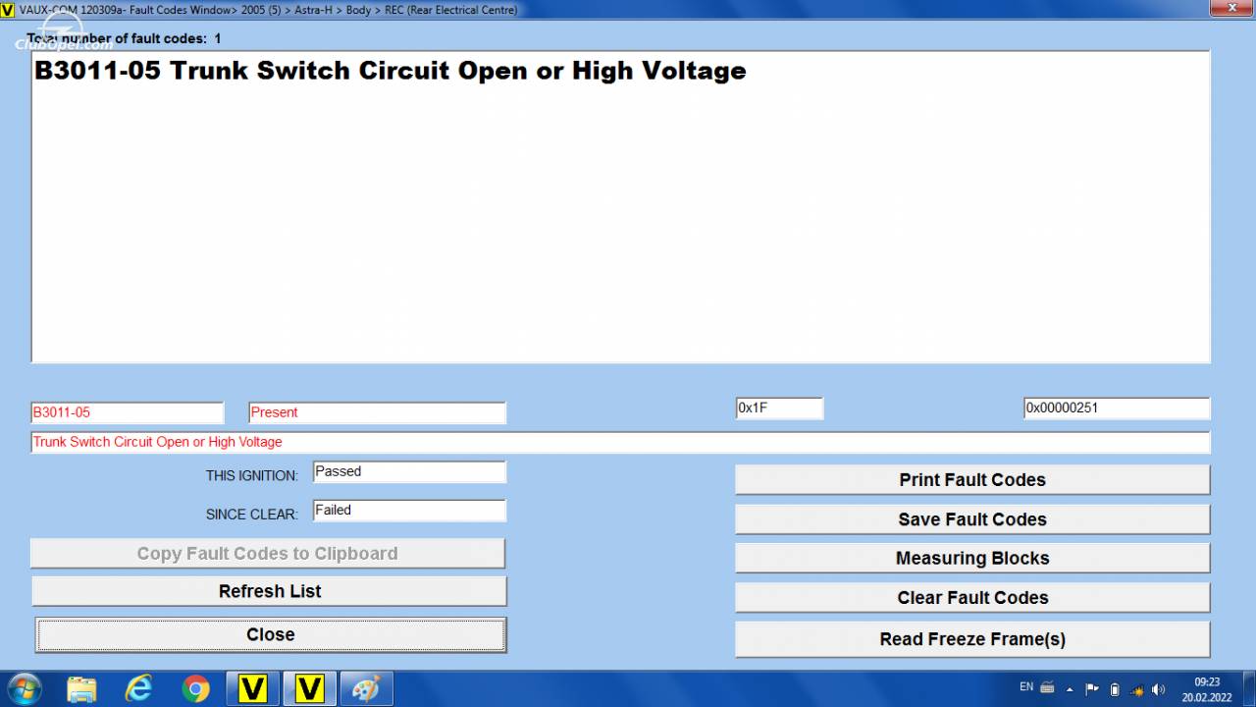Clear the fault codes

[x=972, y=597]
